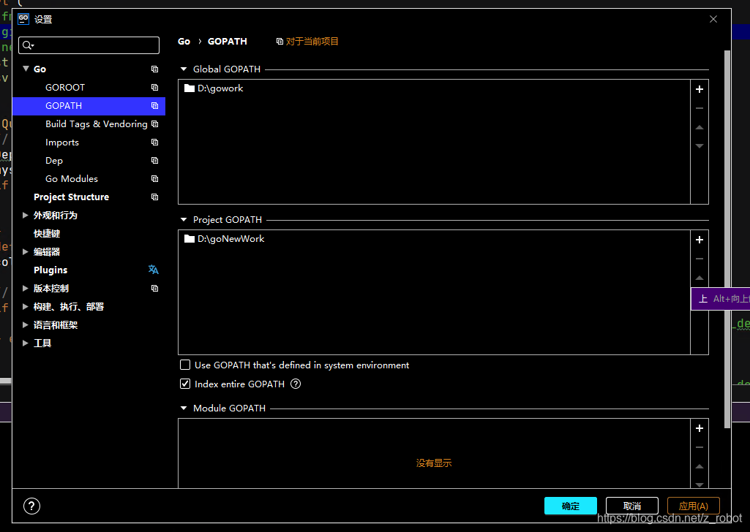This screenshot has height=532, width=750.
Task: Click move down arrow in Global GOPATH
Action: (x=700, y=145)
